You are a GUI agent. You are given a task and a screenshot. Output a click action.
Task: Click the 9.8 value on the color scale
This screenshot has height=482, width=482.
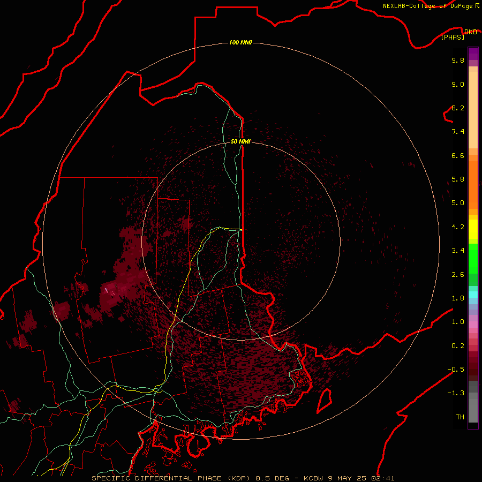pos(458,60)
